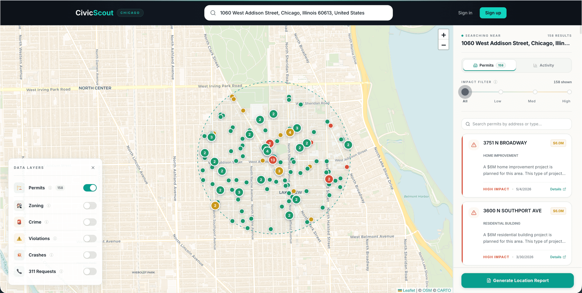Viewport: 582px width, 293px height.
Task: Close the Data Layers panel
Action: 93,168
